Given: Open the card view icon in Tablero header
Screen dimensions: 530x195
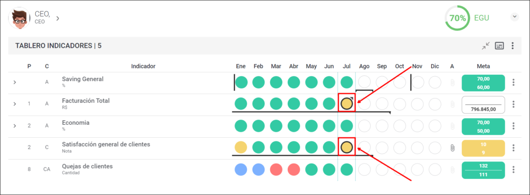Looking at the screenshot, I should (499, 46).
